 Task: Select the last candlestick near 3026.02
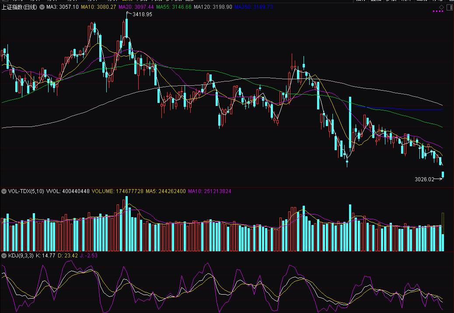(x=443, y=175)
